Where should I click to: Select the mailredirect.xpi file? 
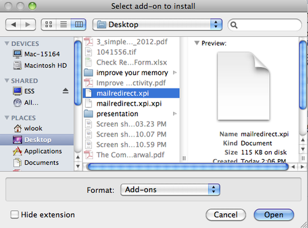[131, 93]
